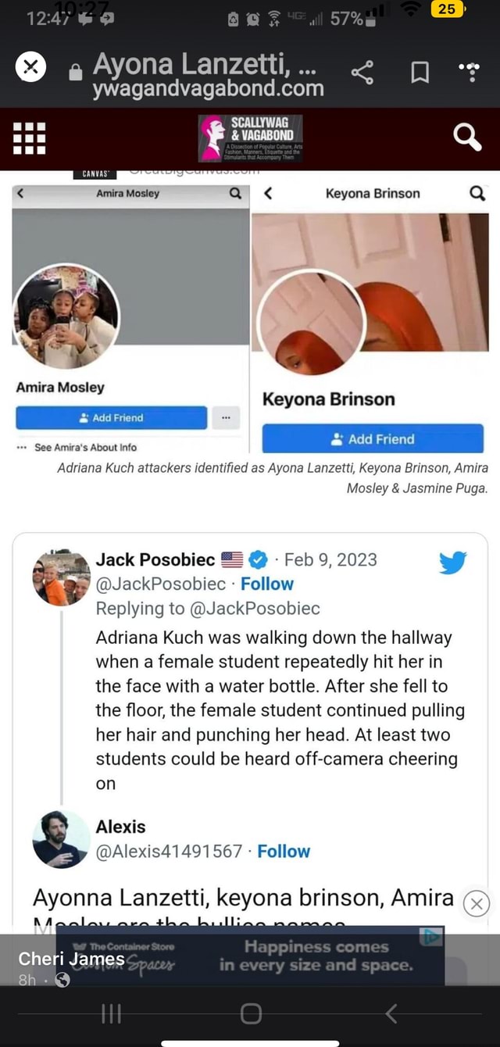
Task: Close the browser tab with X icon
Action: pos(30,69)
